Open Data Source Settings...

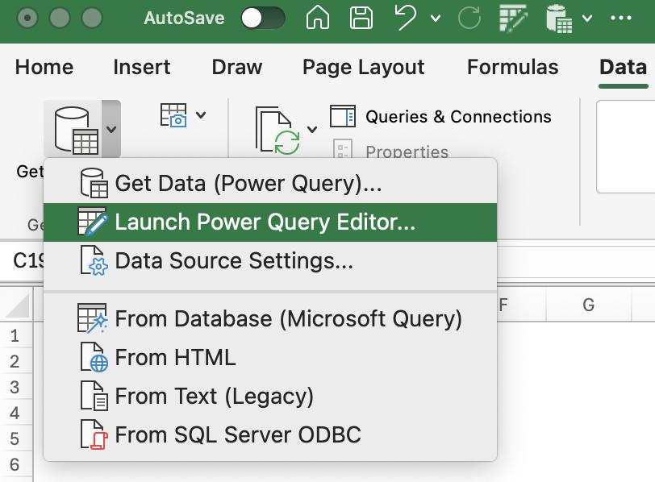[270, 261]
